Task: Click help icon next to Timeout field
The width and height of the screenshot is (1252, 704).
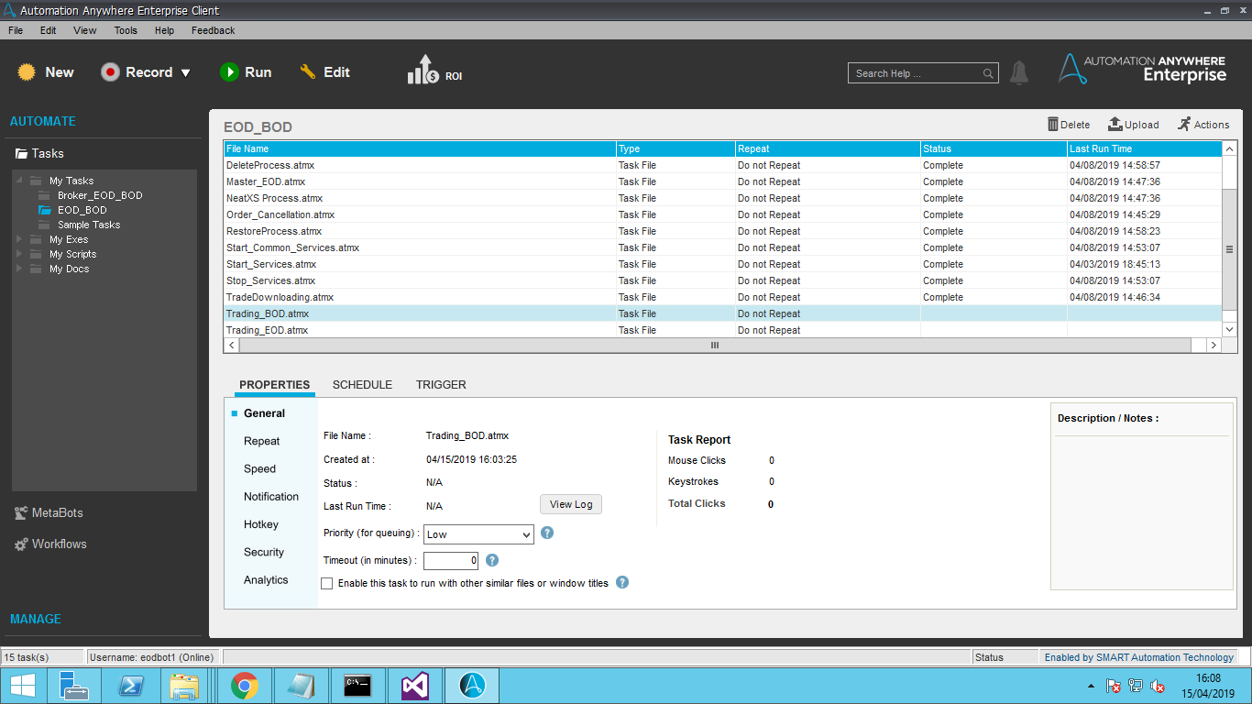Action: (x=492, y=560)
